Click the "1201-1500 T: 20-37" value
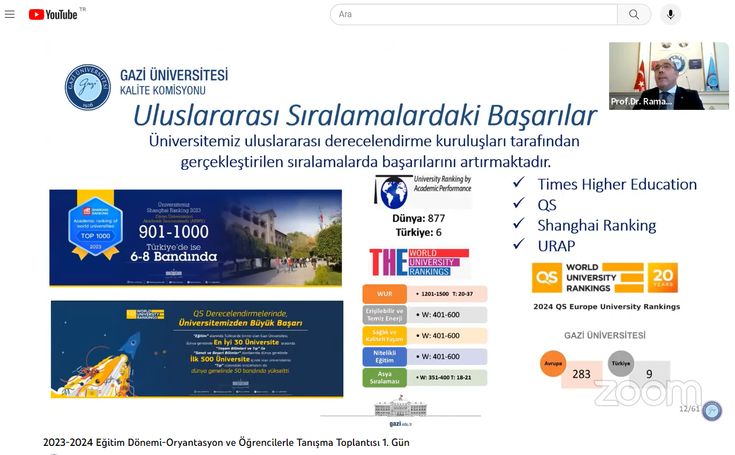Screen dimensions: 735x455 (447, 294)
